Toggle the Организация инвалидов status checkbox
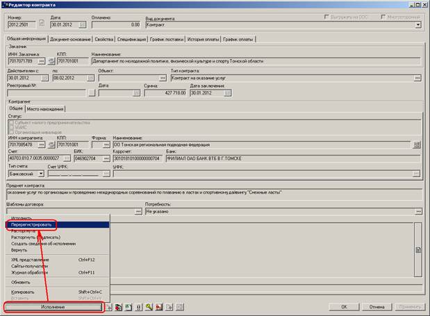Image resolution: width=430 pixels, height=316 pixels. click(x=11, y=131)
